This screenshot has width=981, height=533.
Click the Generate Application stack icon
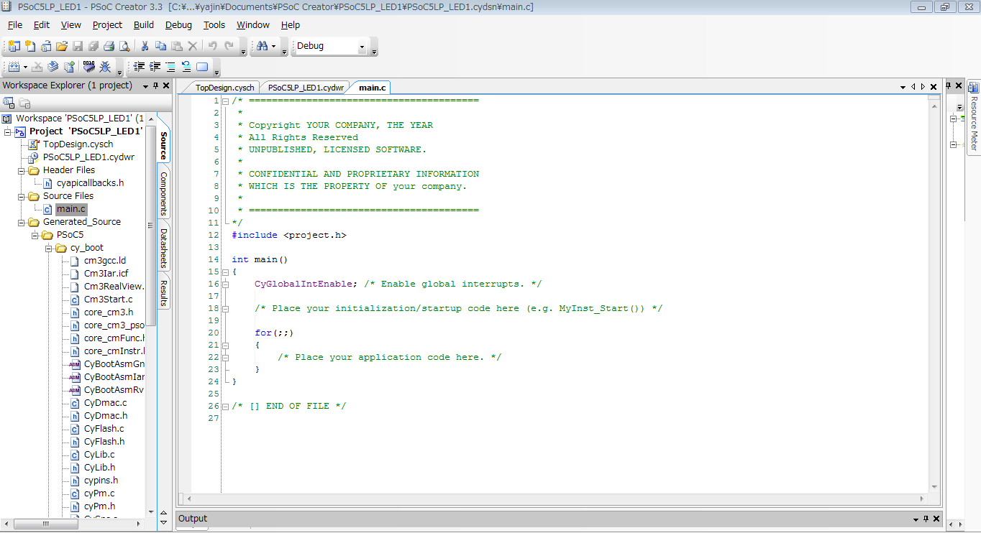pos(53,67)
